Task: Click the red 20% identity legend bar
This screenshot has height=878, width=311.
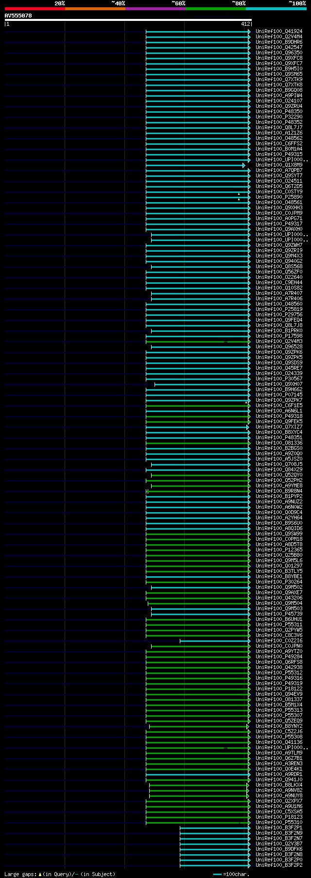Action: point(35,9)
